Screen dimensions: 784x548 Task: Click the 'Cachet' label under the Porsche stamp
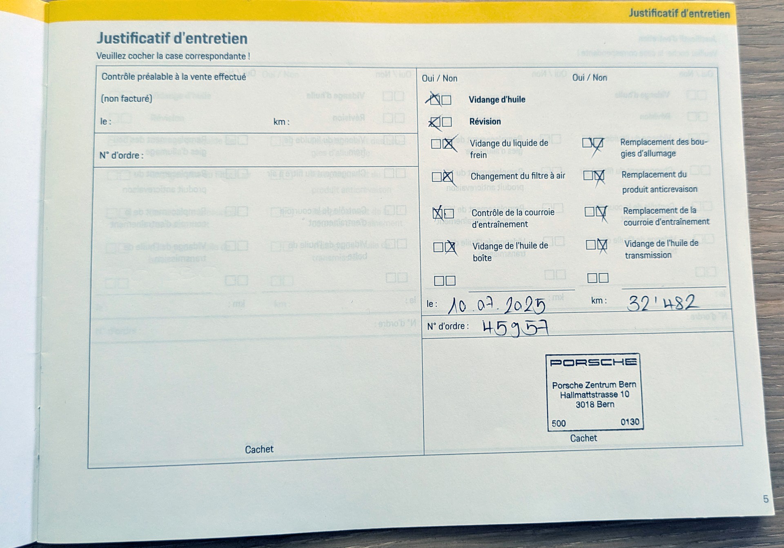point(584,438)
